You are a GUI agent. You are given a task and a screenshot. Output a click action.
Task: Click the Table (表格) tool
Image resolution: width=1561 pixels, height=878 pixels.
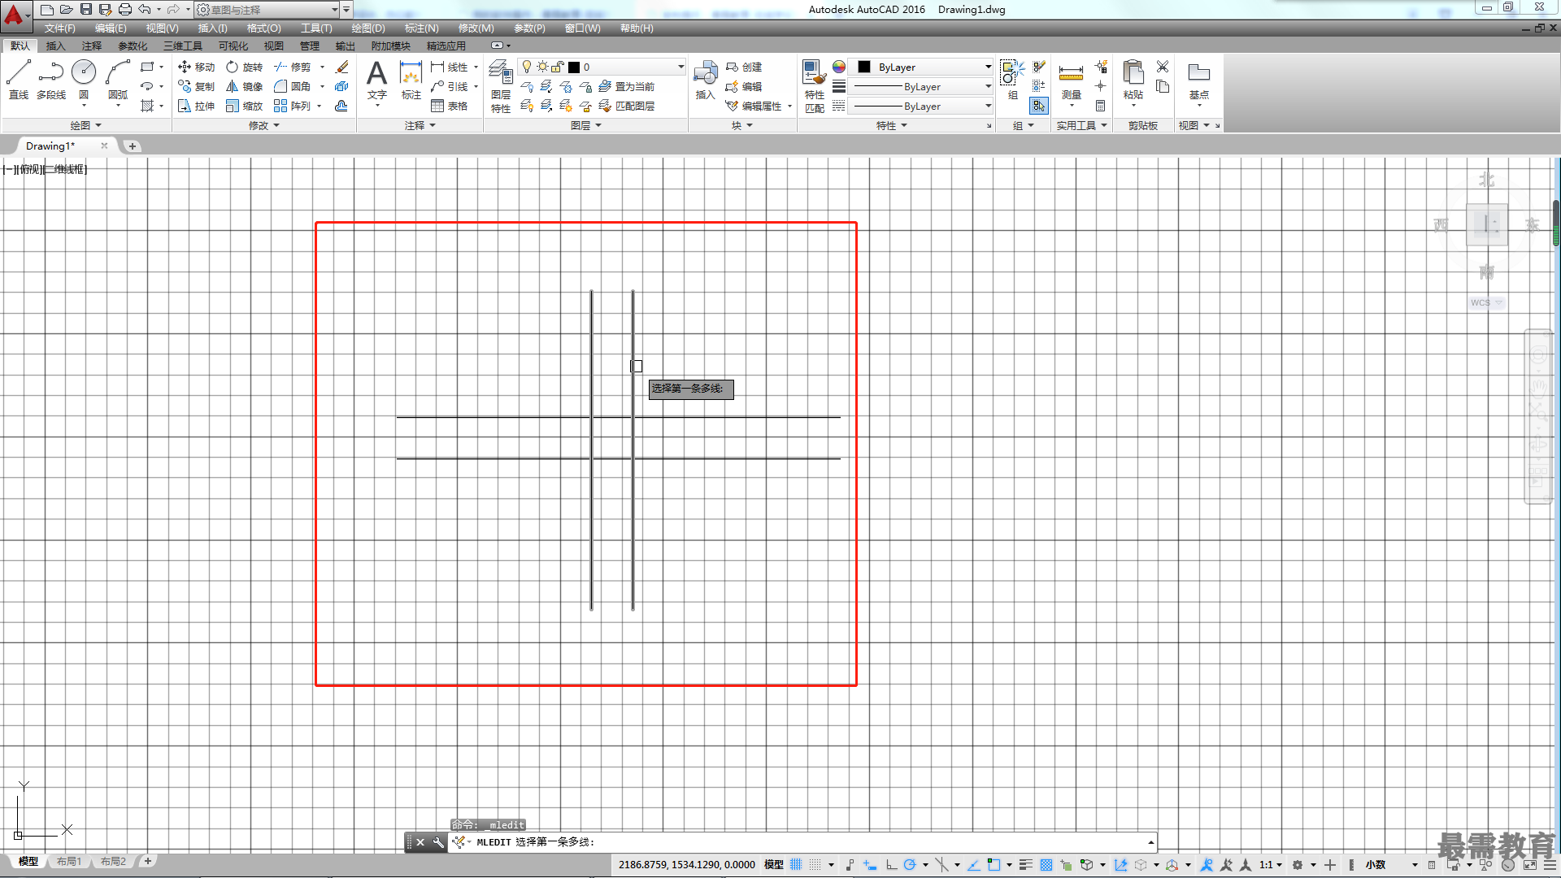click(449, 106)
